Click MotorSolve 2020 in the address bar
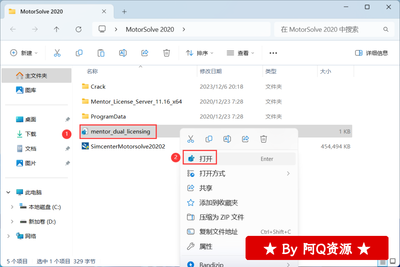The width and height of the screenshot is (400, 267). (x=150, y=30)
